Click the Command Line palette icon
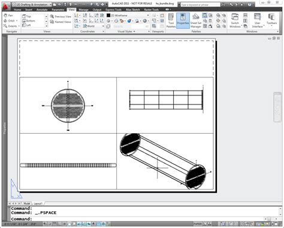The image size is (284, 228). click(x=205, y=16)
